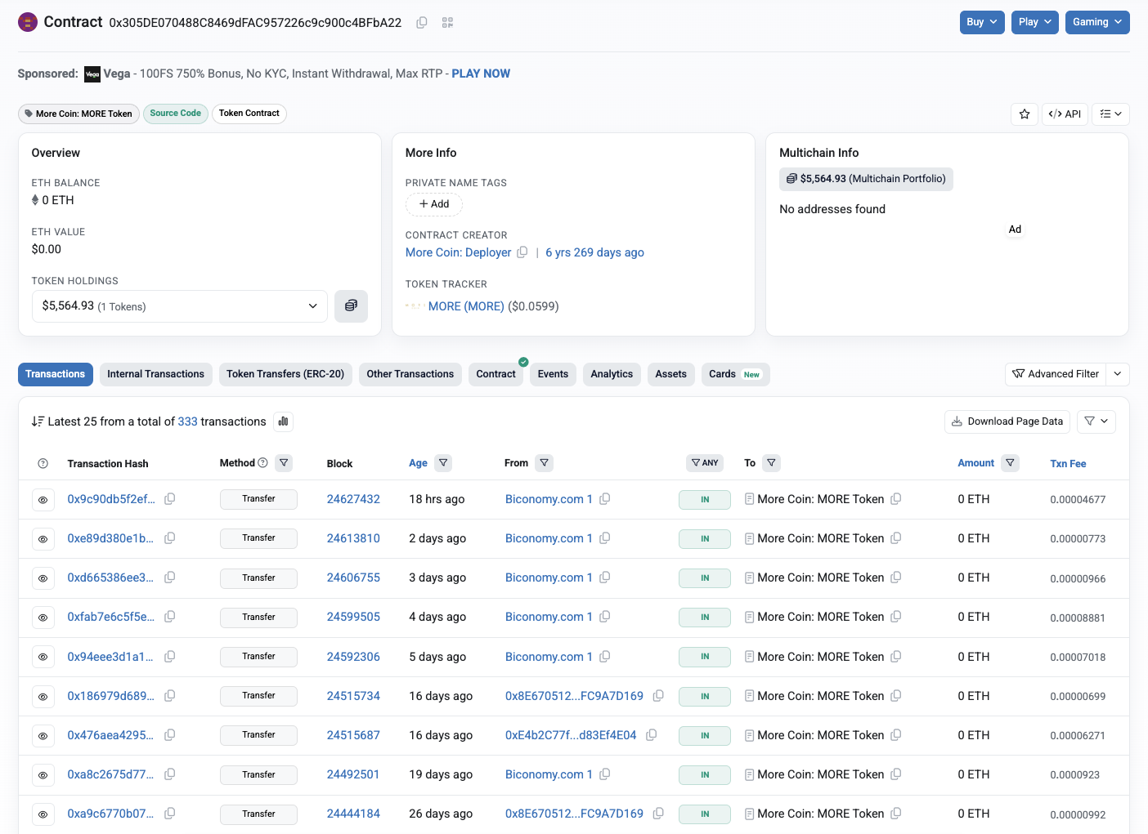
Task: Copy the contract address to clipboard
Action: pos(422,23)
